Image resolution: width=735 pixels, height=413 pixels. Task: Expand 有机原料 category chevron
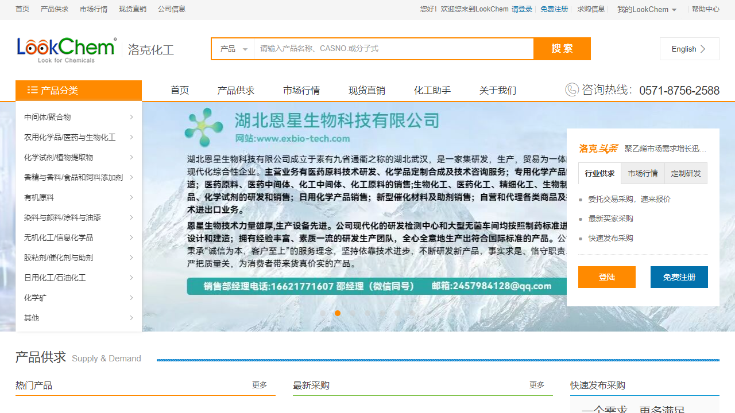click(x=131, y=197)
